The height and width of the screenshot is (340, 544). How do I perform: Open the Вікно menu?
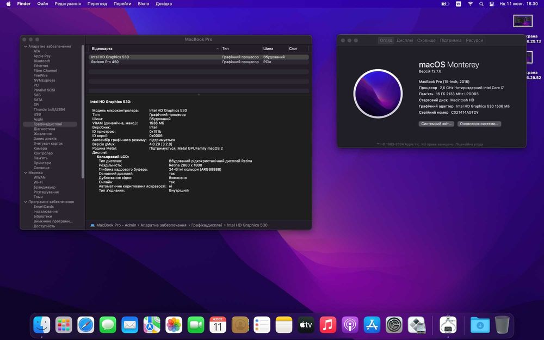pyautogui.click(x=143, y=4)
